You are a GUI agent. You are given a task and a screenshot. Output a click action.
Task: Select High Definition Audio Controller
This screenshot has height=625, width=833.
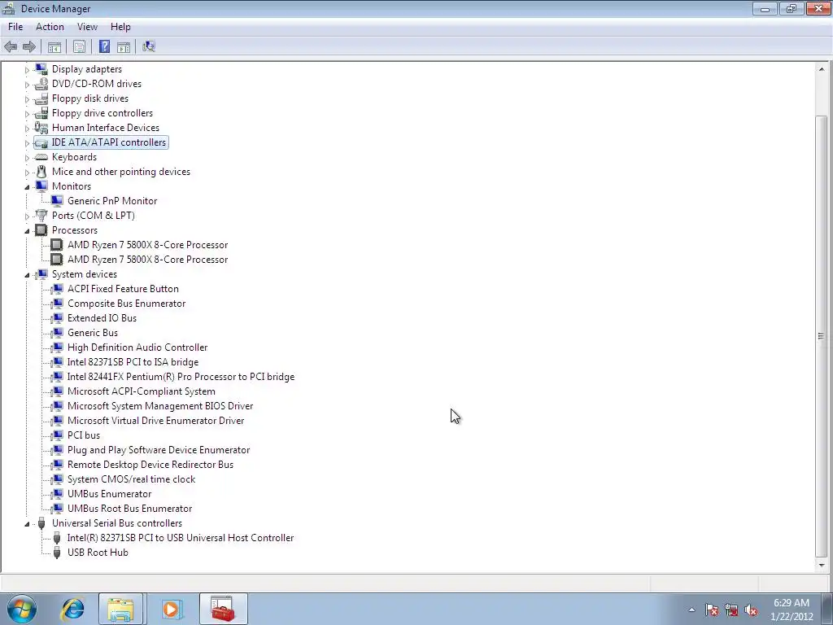(x=137, y=347)
